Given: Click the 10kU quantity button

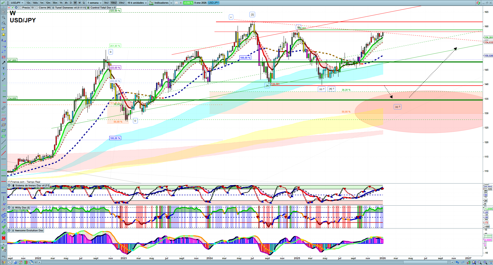Looking at the screenshot, I should (x=114, y=3).
